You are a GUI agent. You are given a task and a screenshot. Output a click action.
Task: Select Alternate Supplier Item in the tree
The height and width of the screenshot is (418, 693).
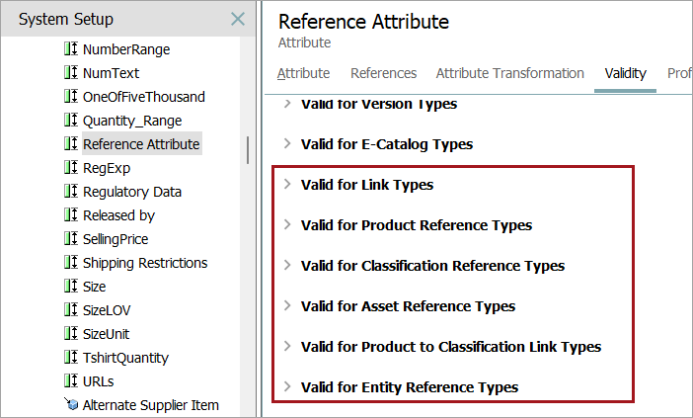[x=151, y=405]
